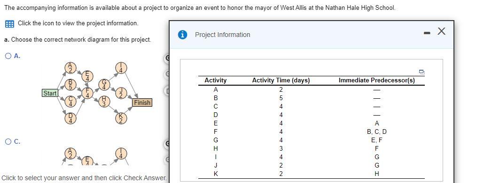
Task: Click node H3 in diagram A
Action: [x=104, y=101]
